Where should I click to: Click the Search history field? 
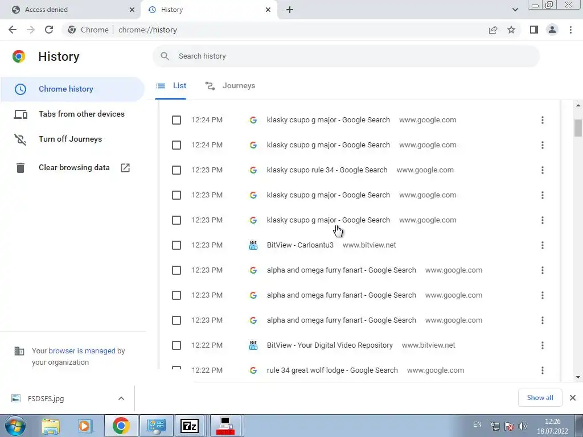click(346, 56)
